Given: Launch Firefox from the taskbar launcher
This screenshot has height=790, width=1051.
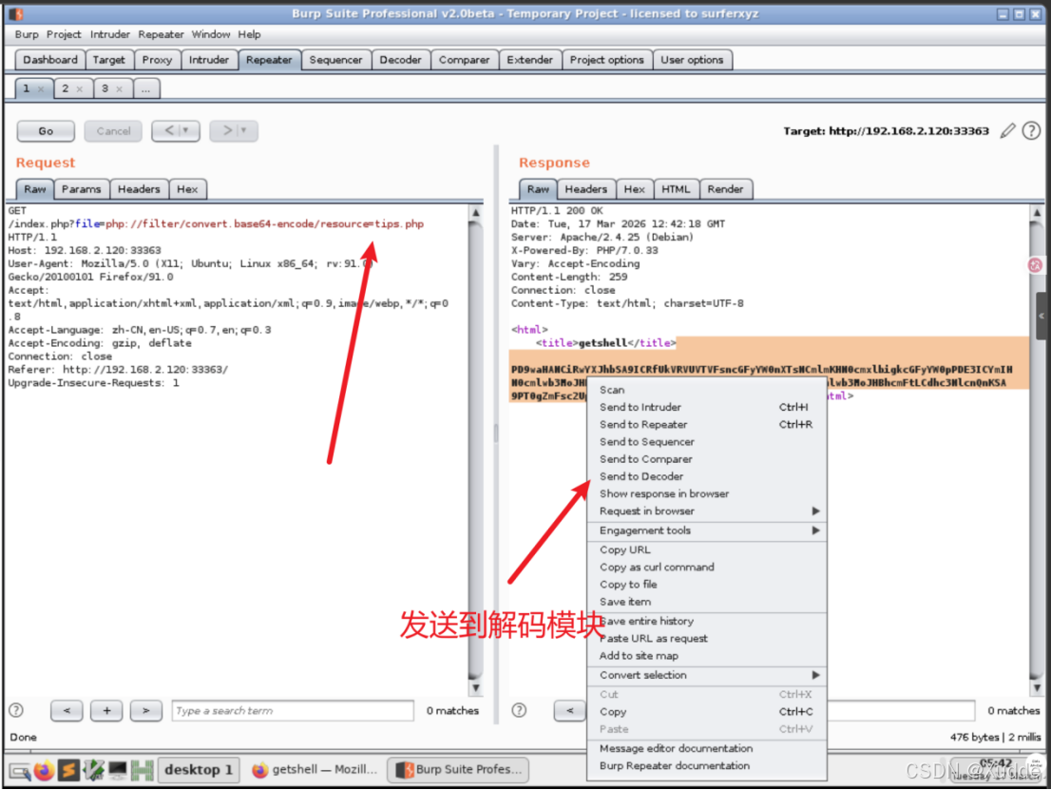Looking at the screenshot, I should coord(45,770).
